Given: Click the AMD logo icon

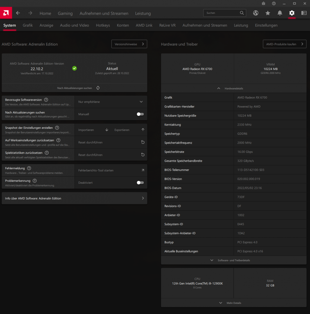Looking at the screenshot, I should pyautogui.click(x=6, y=13).
